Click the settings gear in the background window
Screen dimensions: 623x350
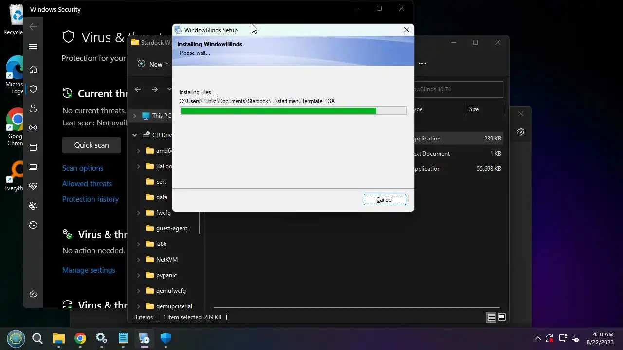tap(521, 132)
